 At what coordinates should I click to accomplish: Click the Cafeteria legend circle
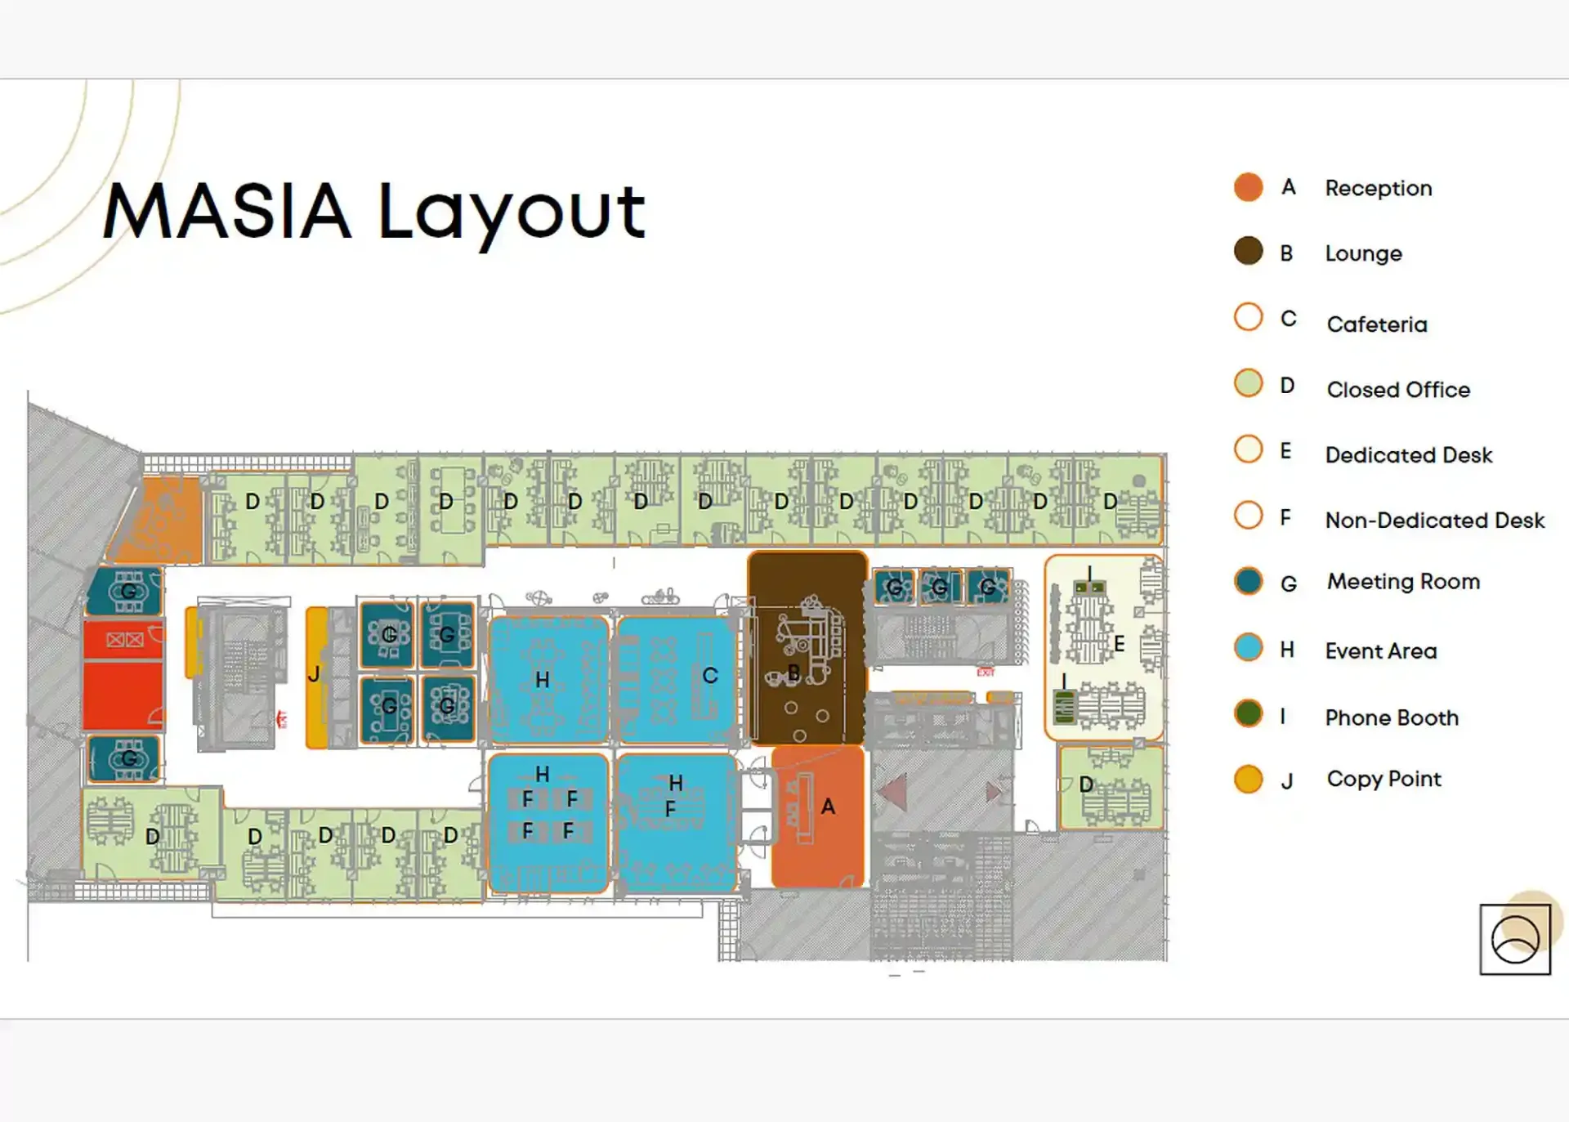[x=1248, y=317]
